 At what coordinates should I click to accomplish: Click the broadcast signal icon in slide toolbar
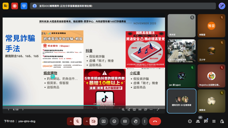[x=140, y=109]
